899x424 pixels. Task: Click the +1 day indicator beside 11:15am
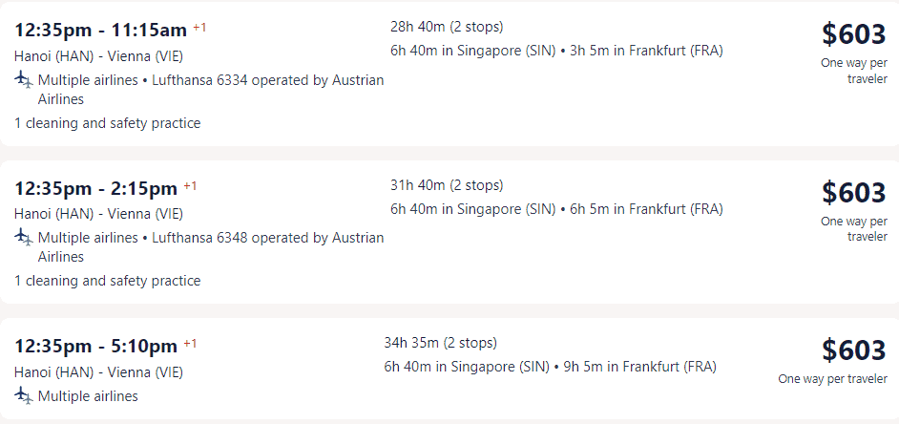point(199,28)
